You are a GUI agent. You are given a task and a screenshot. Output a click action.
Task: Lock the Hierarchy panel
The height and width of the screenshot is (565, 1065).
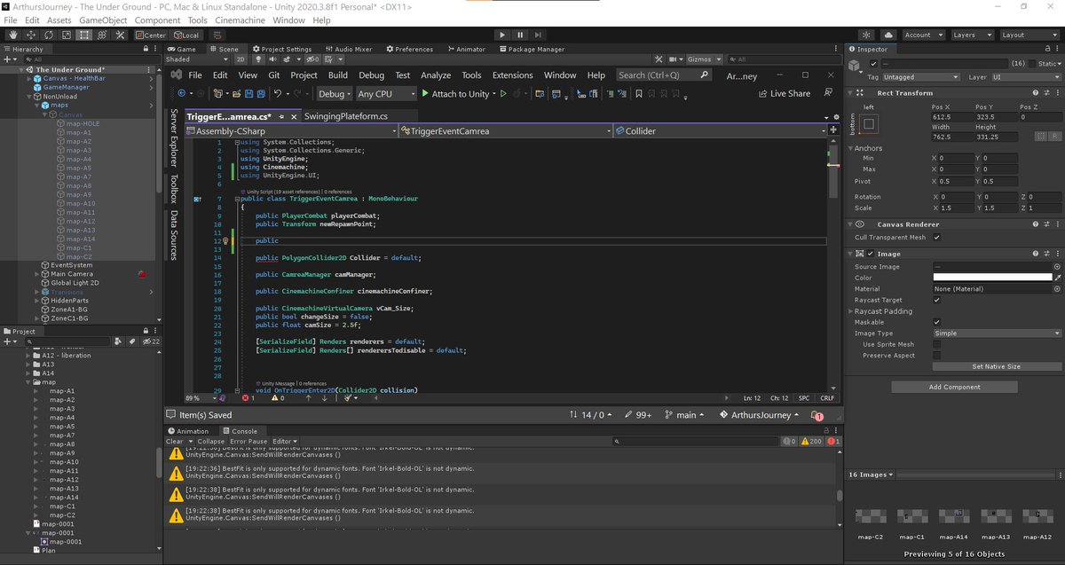coord(146,49)
